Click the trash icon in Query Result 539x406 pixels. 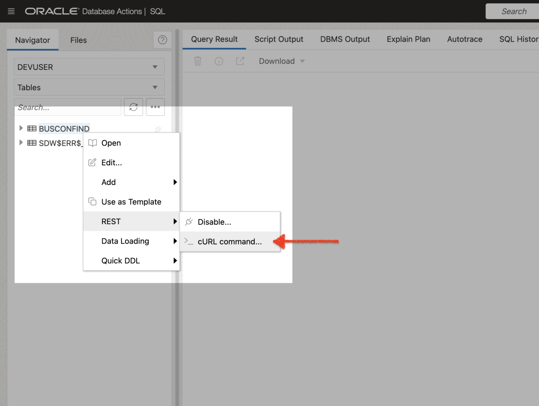click(x=198, y=61)
